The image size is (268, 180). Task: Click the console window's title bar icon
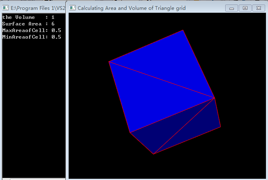(x=5, y=8)
